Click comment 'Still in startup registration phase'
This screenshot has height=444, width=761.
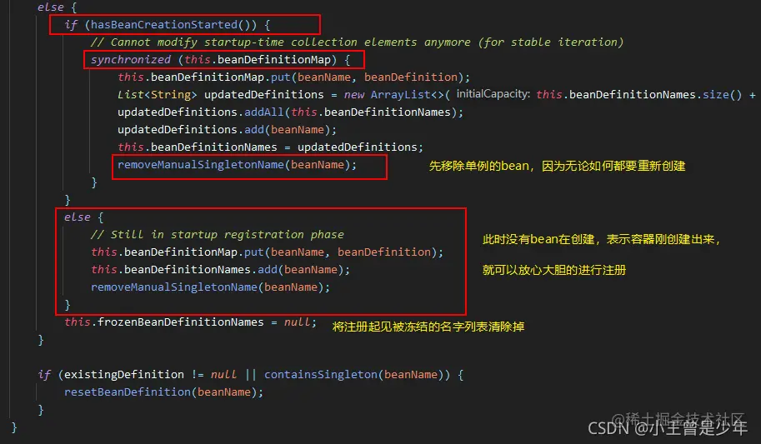tap(218, 235)
